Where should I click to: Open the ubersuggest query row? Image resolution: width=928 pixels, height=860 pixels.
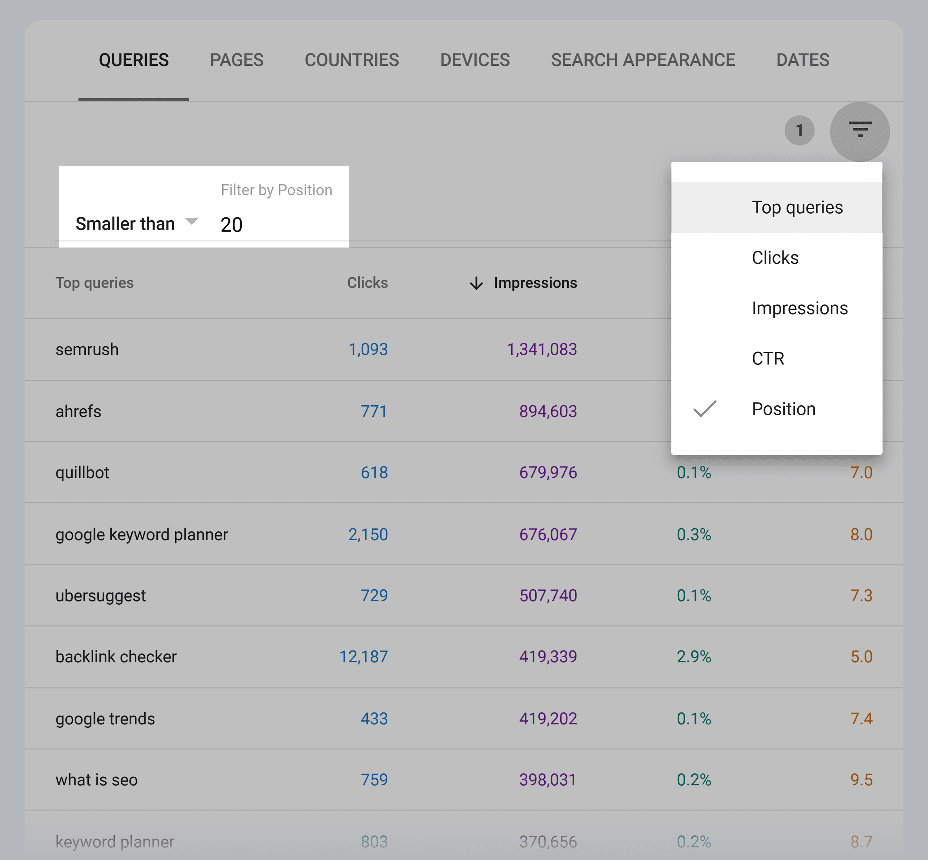tap(101, 595)
